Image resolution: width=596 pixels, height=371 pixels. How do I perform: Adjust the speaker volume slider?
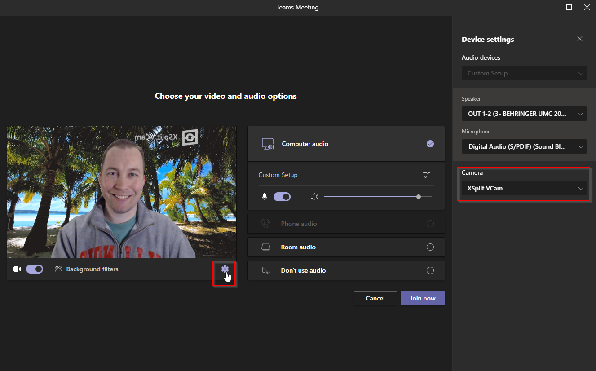(x=378, y=197)
